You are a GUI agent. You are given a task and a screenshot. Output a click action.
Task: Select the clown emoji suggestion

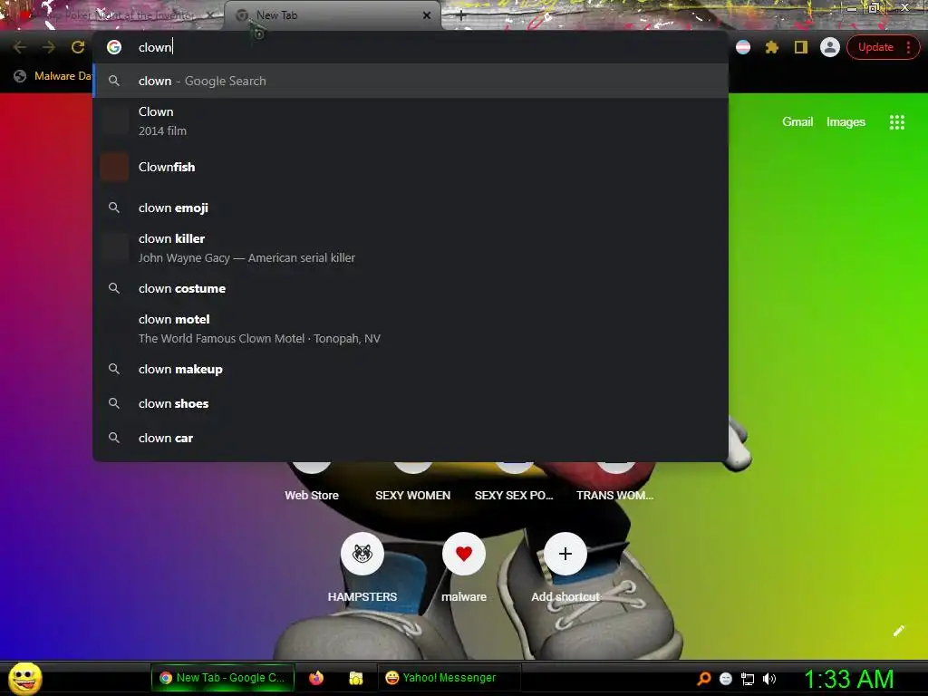411,208
